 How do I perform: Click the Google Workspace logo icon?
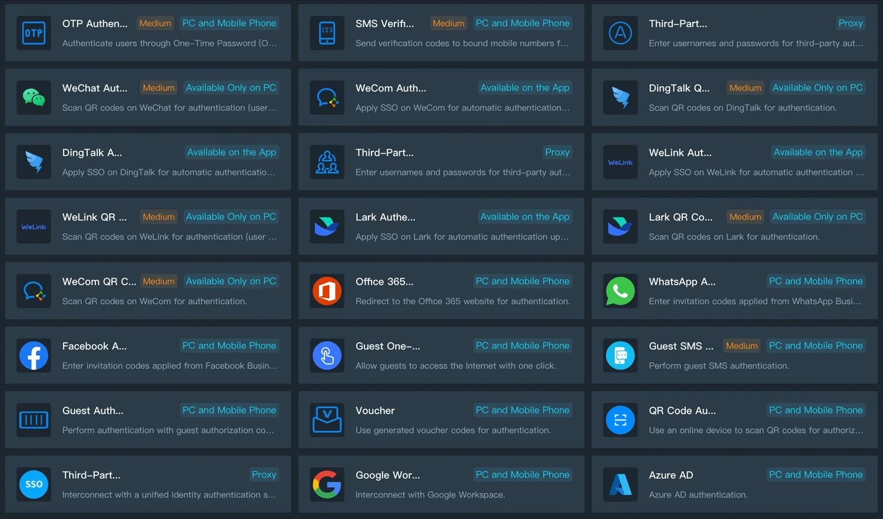tap(327, 484)
